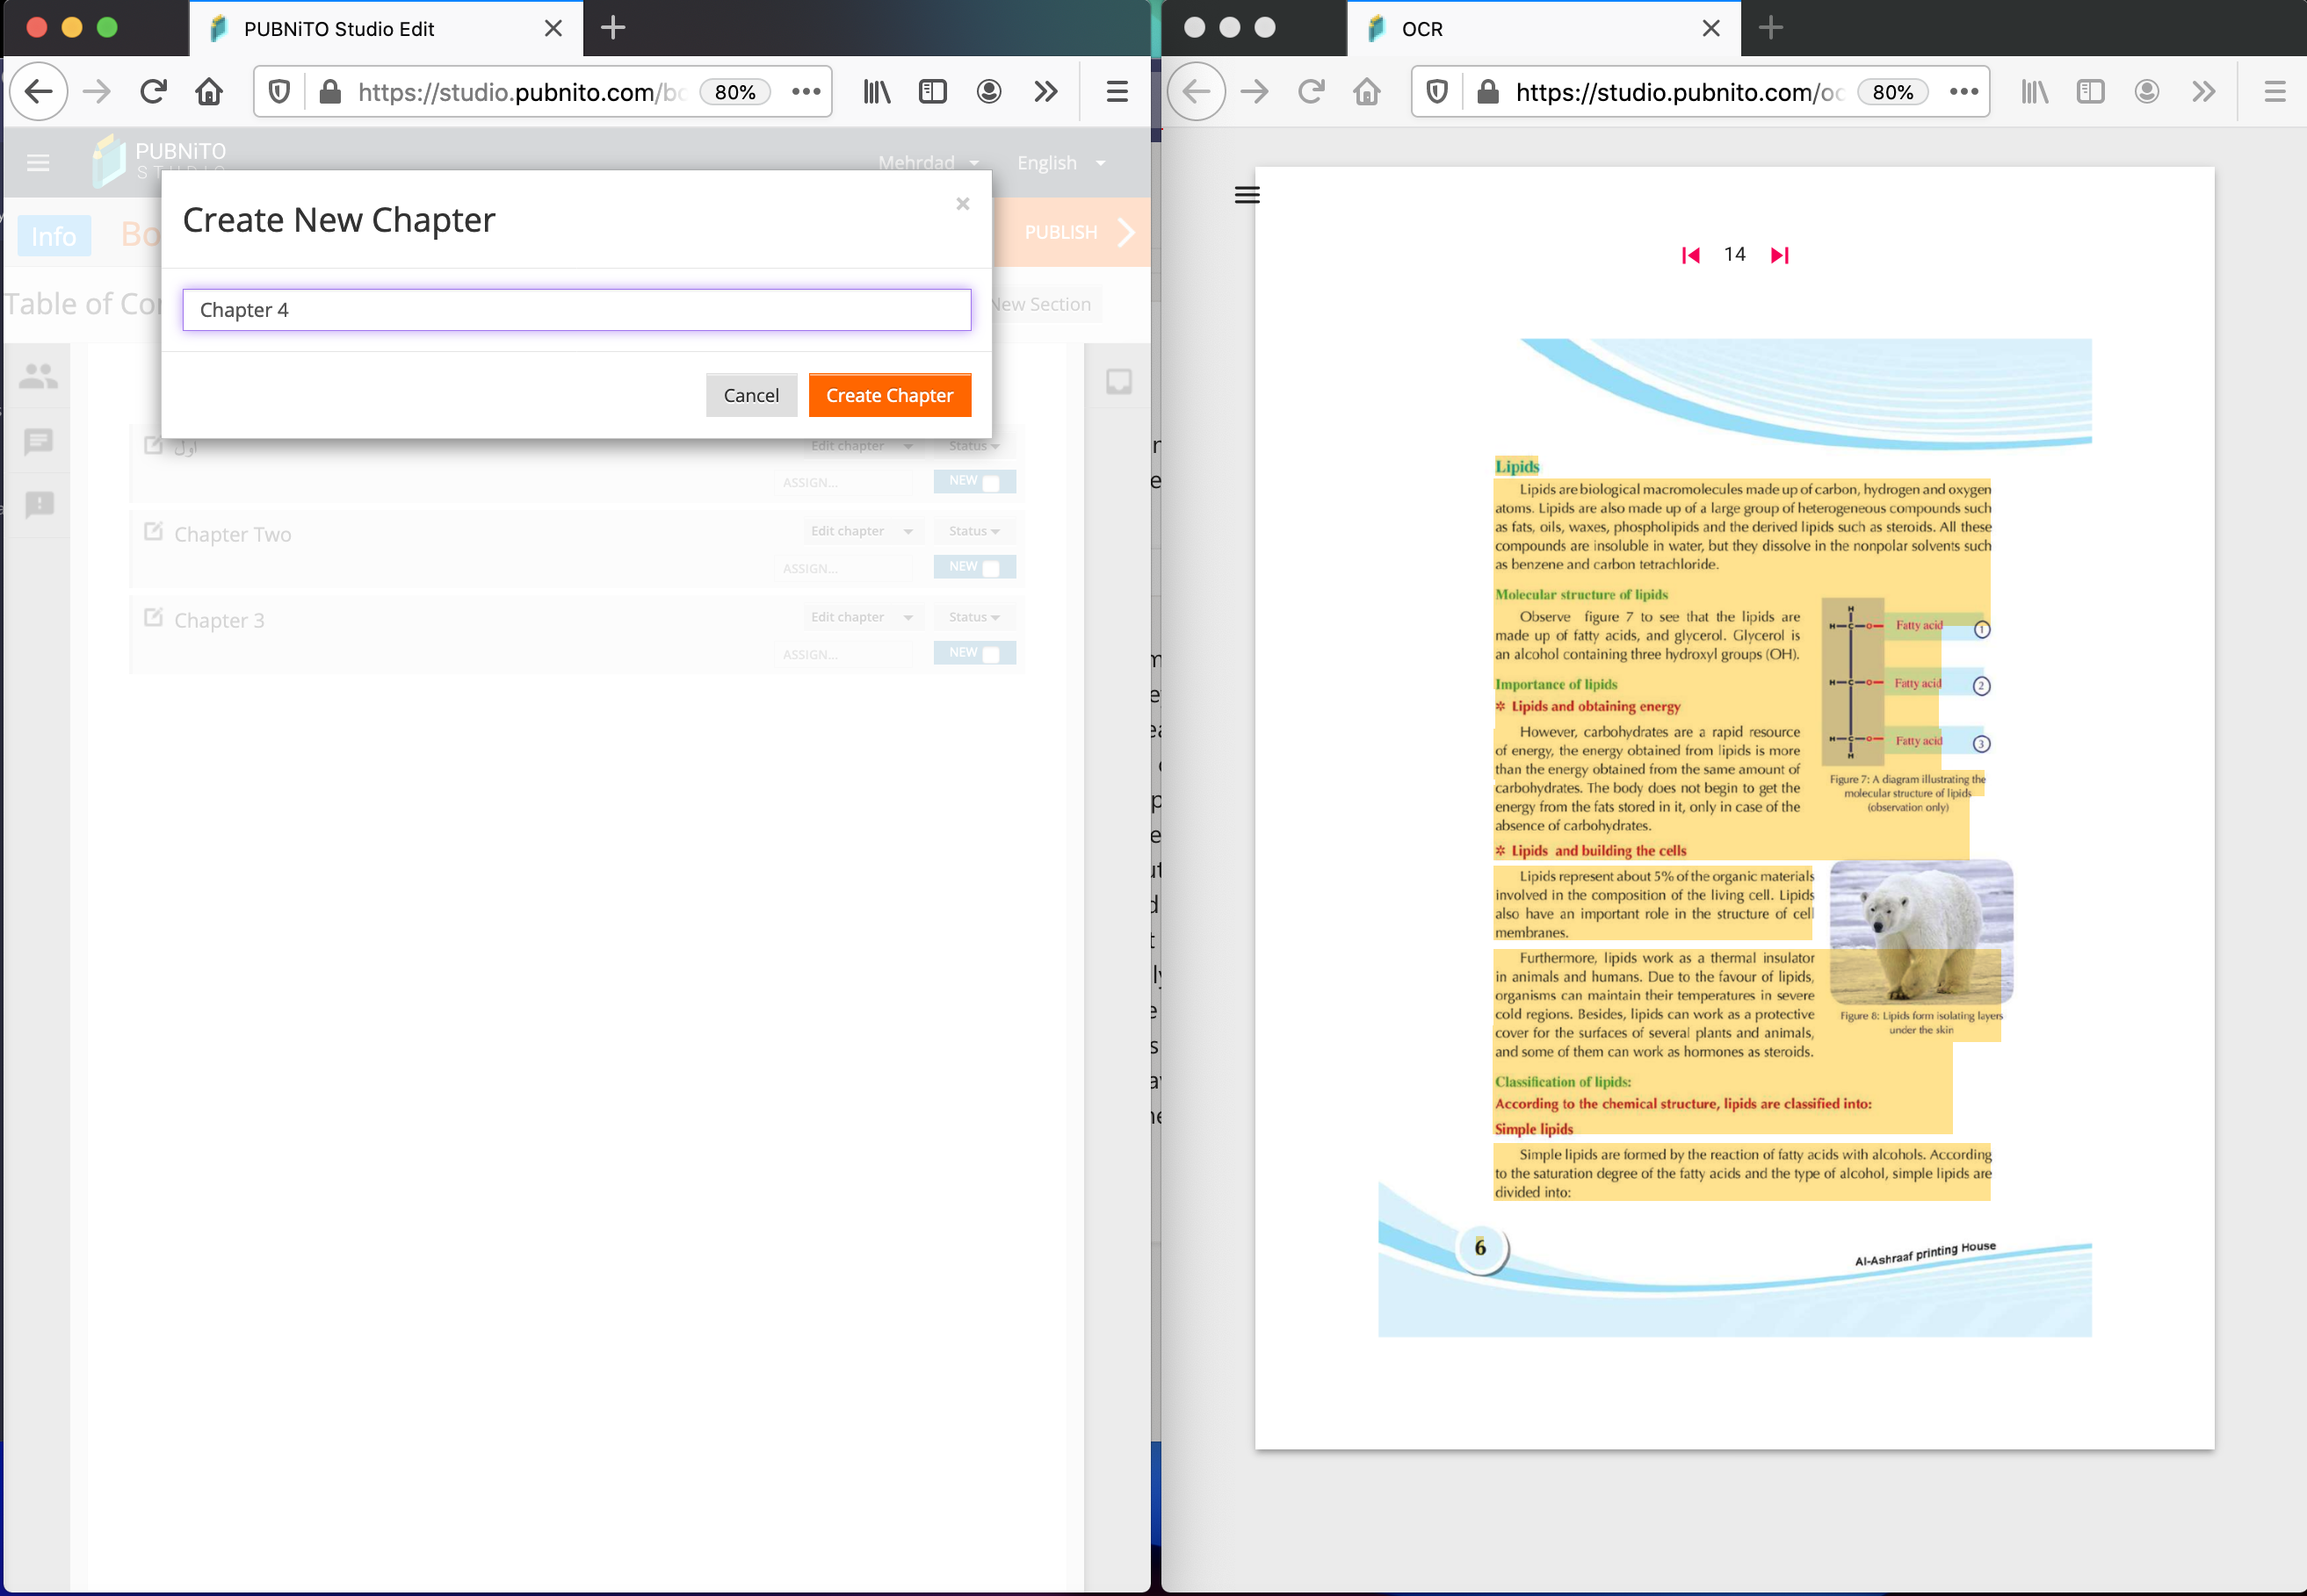This screenshot has height=1596, width=2307.
Task: Open the library icon in OCR window toolbar
Action: [x=2035, y=92]
